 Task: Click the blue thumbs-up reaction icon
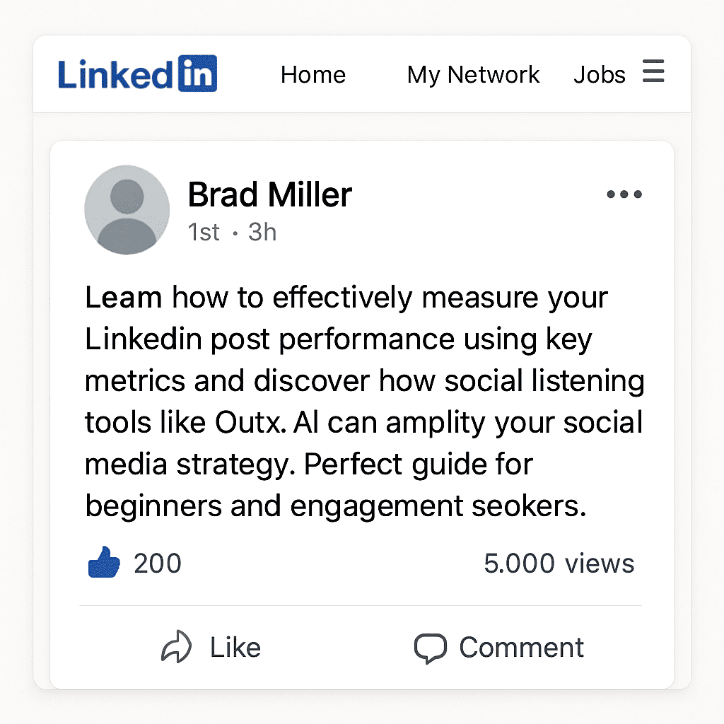[103, 564]
